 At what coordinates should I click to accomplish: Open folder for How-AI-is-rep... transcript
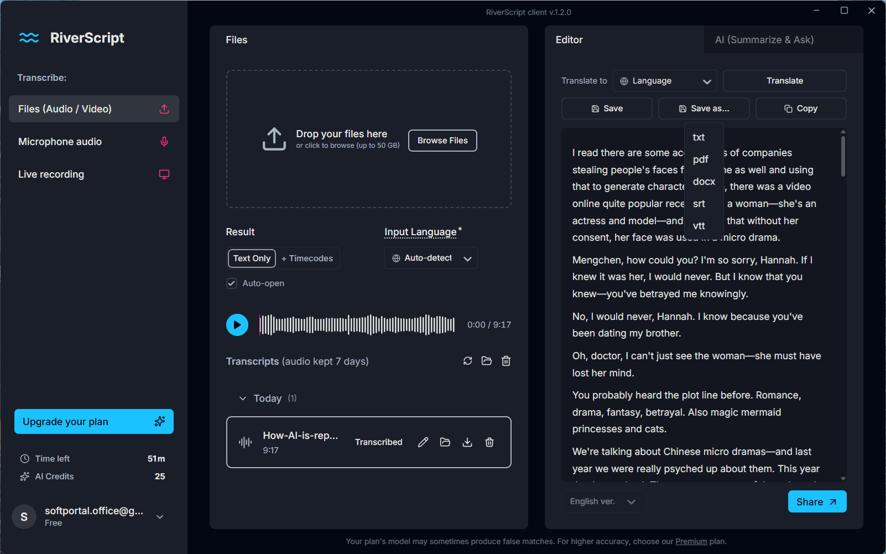pyautogui.click(x=445, y=442)
